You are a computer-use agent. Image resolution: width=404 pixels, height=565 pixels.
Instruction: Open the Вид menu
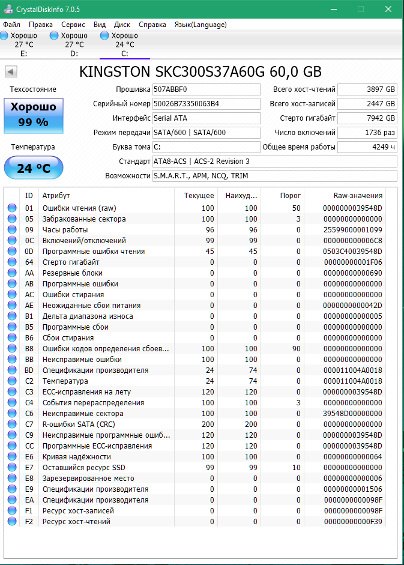100,25
